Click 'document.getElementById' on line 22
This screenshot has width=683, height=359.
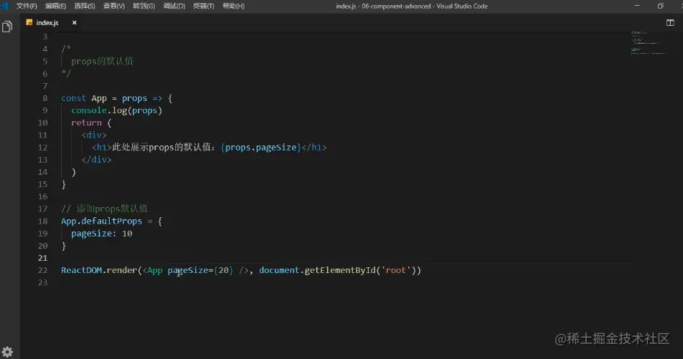(317, 270)
